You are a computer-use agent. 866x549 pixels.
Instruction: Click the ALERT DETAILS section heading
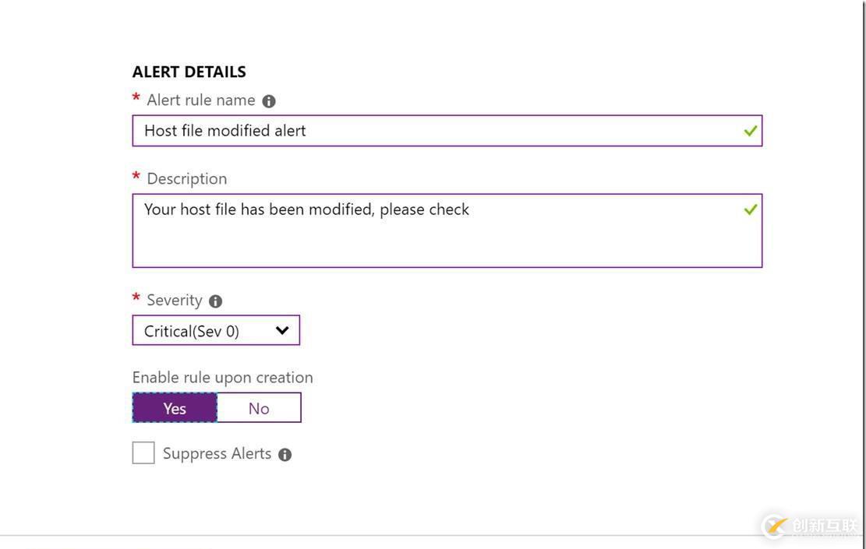[189, 72]
